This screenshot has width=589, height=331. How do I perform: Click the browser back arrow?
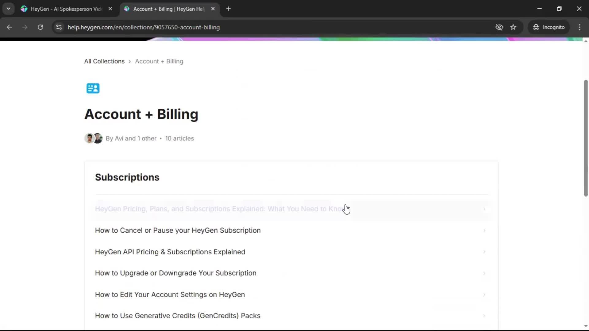pos(10,27)
